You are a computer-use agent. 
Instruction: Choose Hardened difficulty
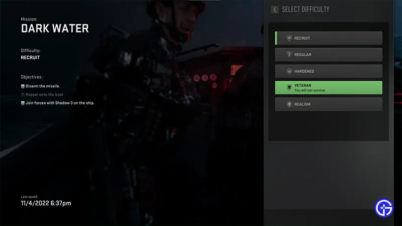pos(329,71)
